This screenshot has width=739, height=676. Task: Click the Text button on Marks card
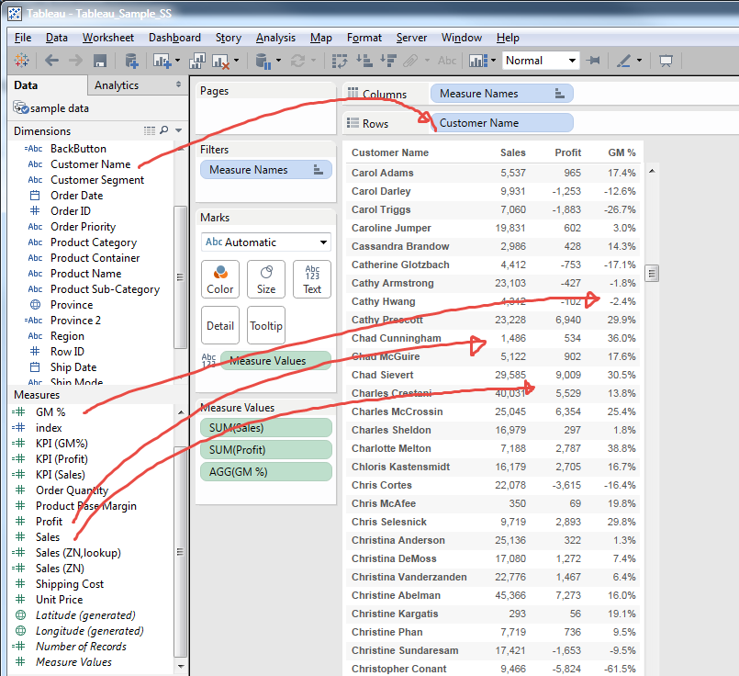coord(312,279)
